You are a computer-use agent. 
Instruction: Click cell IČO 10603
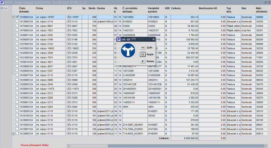(74, 48)
